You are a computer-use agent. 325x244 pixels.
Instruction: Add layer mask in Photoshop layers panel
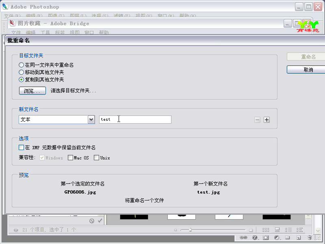(266, 237)
